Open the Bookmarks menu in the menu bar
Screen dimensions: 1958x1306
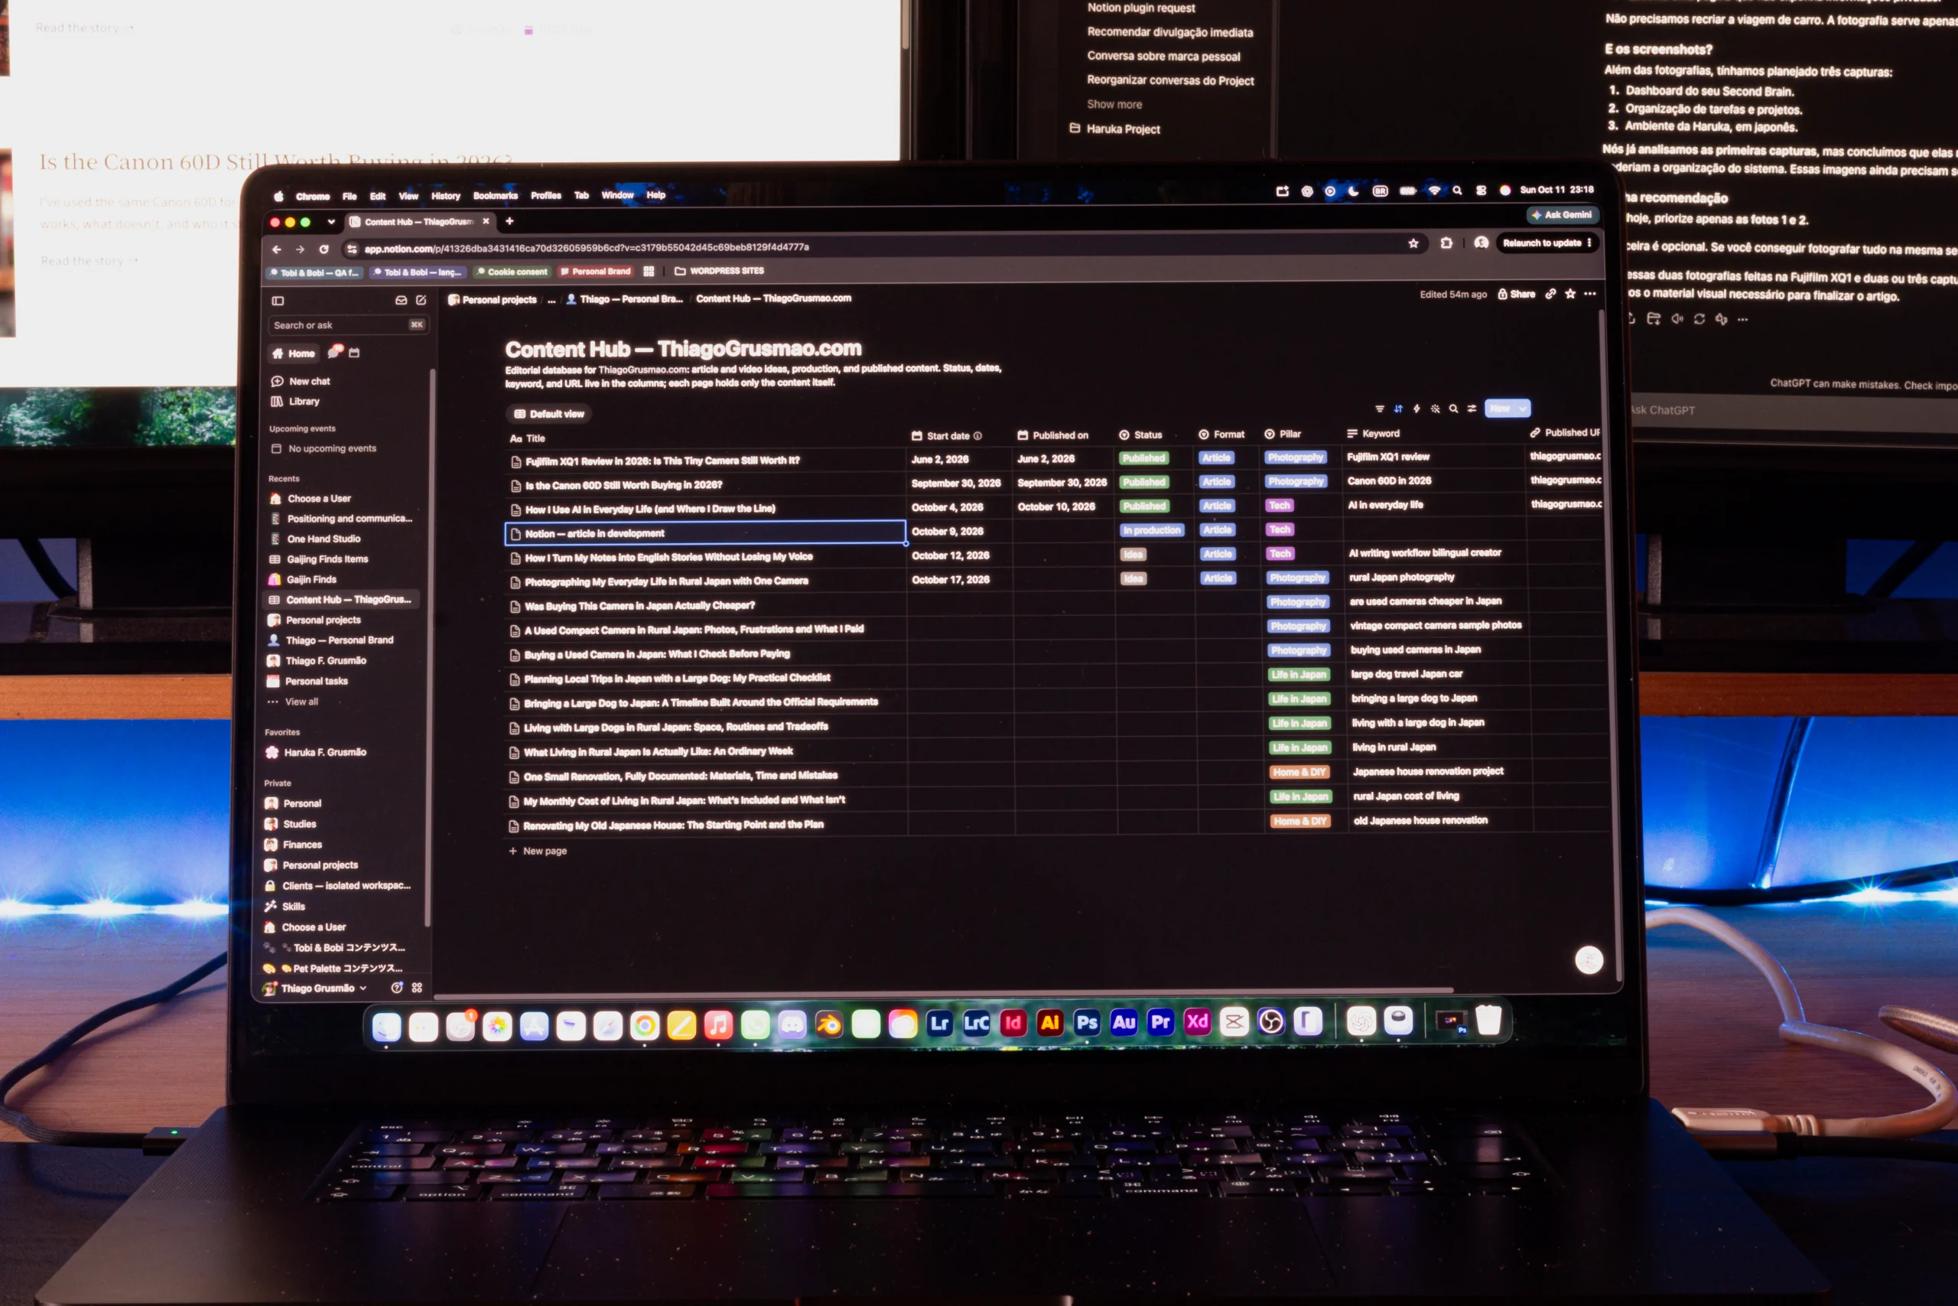tap(496, 196)
